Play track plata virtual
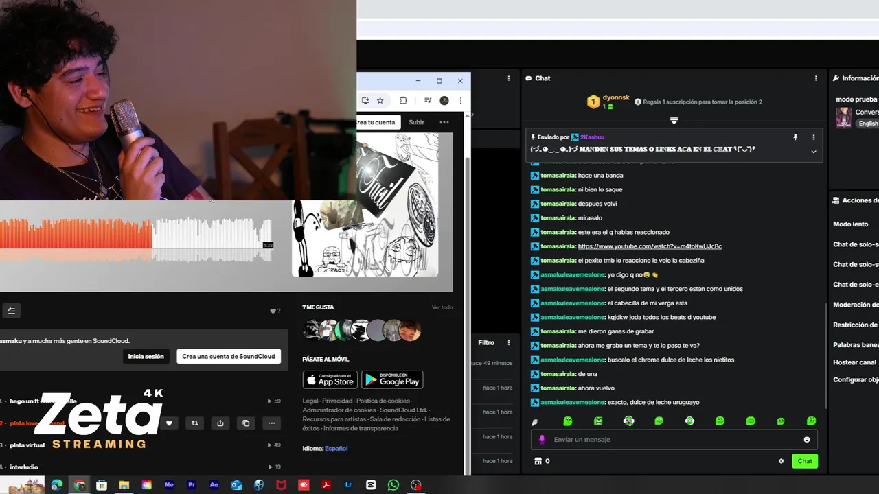The width and height of the screenshot is (879, 494). coord(27,445)
